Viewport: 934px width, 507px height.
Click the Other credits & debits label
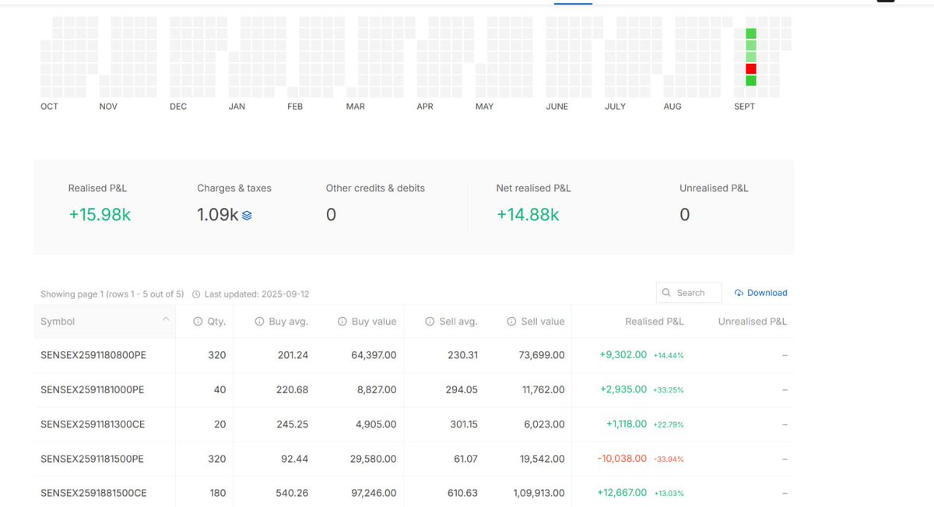(375, 188)
